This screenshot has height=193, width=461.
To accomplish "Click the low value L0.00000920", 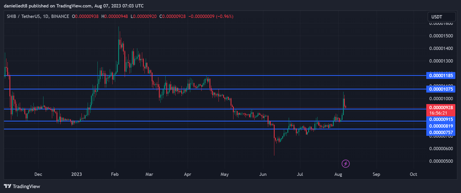I will click(x=143, y=16).
